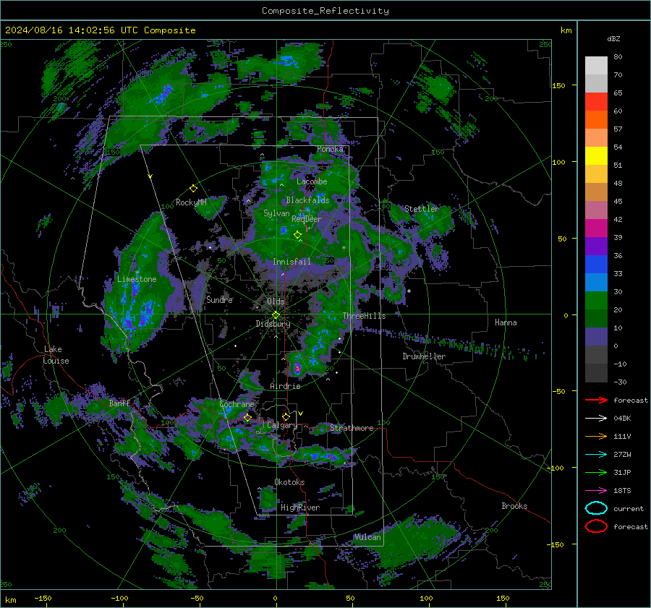Image resolution: width=651 pixels, height=608 pixels.
Task: Click the yellow 'km' label at top right
Action: pos(566,30)
